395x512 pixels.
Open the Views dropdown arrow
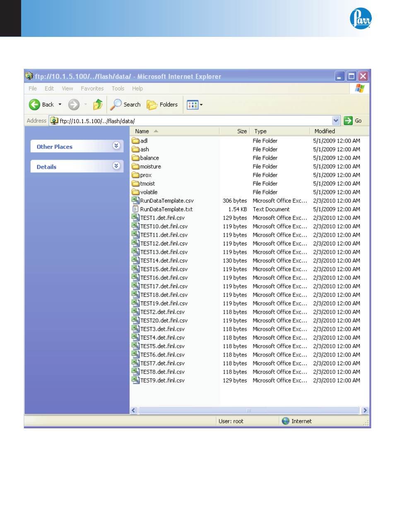(x=201, y=104)
